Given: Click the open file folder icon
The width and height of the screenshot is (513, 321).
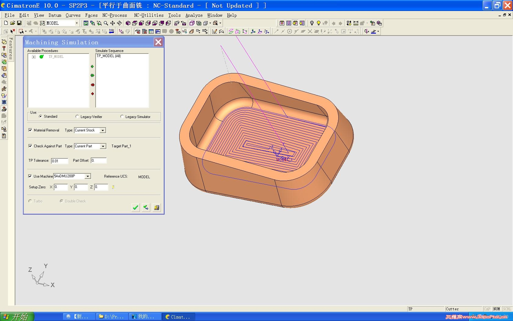Looking at the screenshot, I should 13,23.
